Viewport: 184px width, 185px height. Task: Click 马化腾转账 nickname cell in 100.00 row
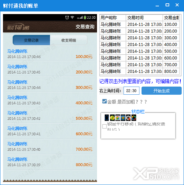click(x=113, y=24)
